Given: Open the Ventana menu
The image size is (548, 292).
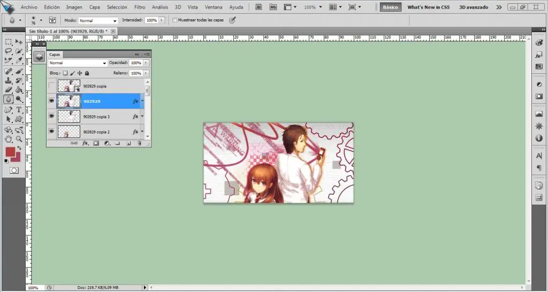Looking at the screenshot, I should click(x=213, y=7).
